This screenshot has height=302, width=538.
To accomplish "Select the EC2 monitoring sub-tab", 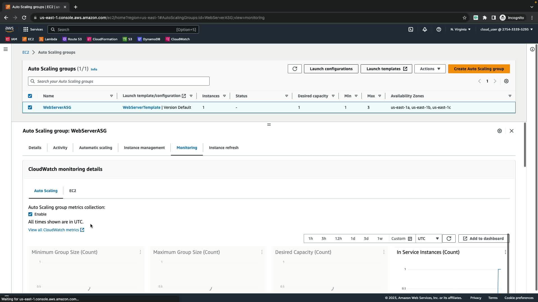I will (73, 191).
